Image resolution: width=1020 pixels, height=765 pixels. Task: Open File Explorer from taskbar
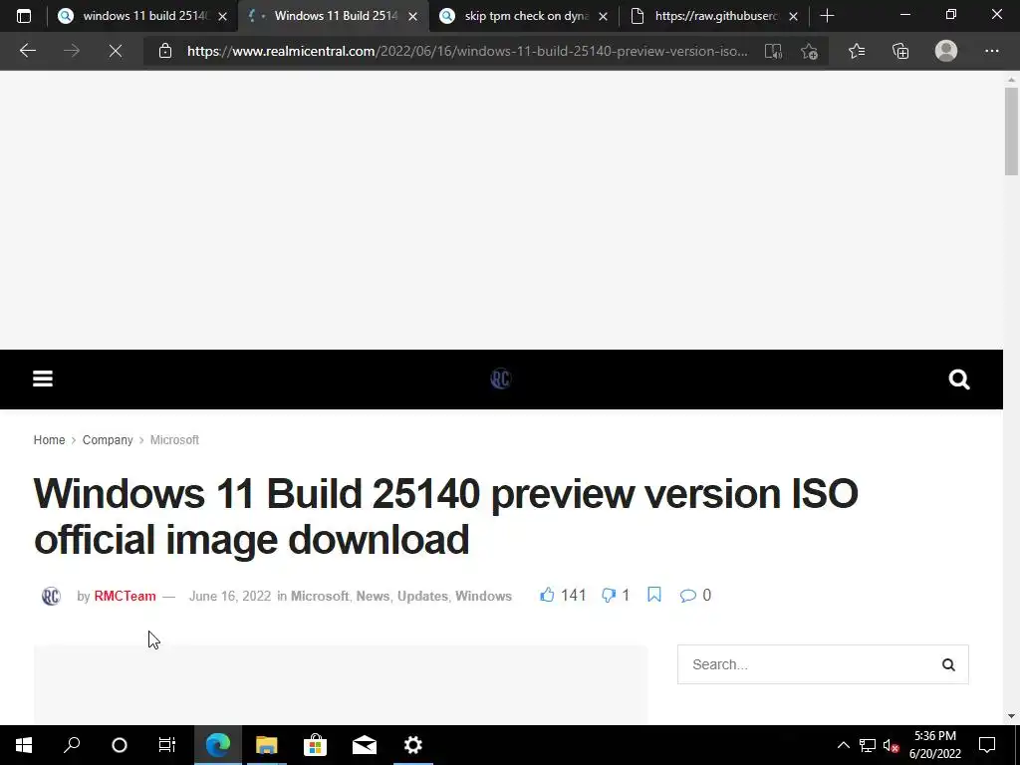point(266,745)
